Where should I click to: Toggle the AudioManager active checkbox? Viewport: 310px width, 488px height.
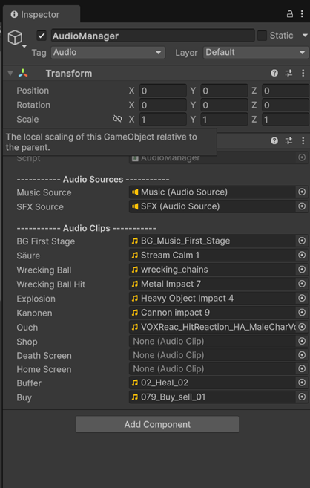click(x=42, y=36)
